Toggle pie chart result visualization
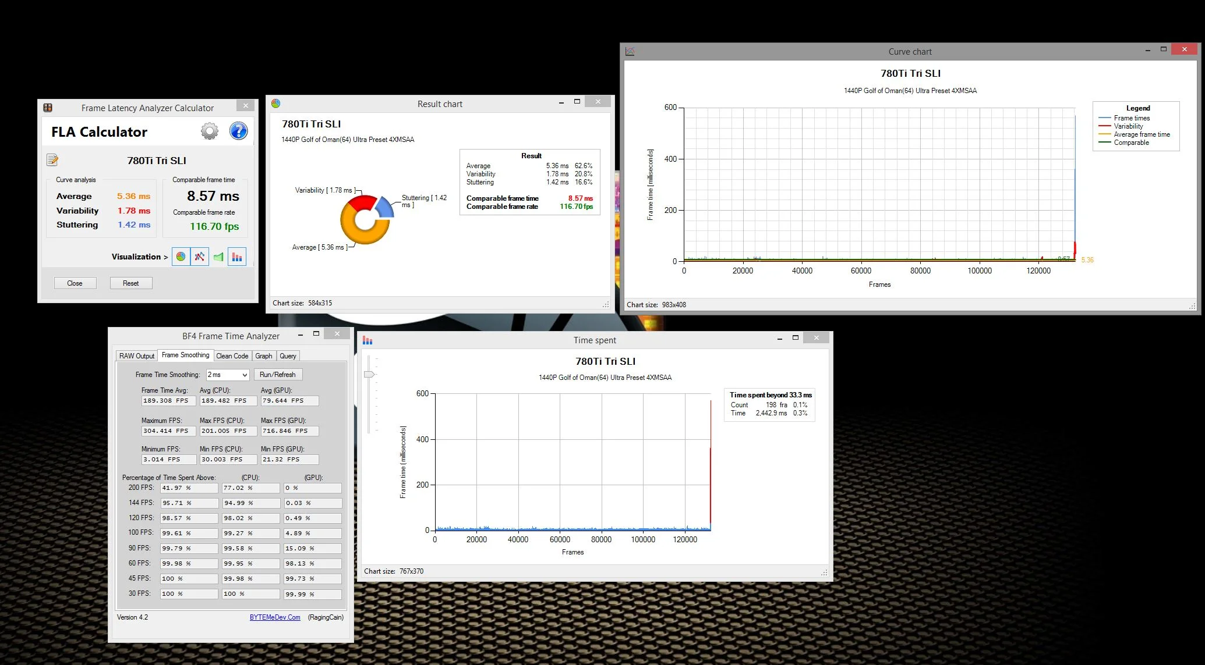Image resolution: width=1205 pixels, height=665 pixels. pyautogui.click(x=181, y=257)
